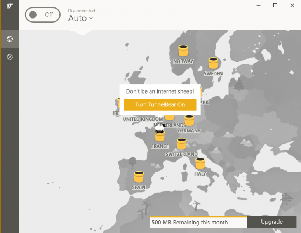This screenshot has height=233, width=301.
Task: Click "Don't be an internet sheep!" text
Action: 160,91
